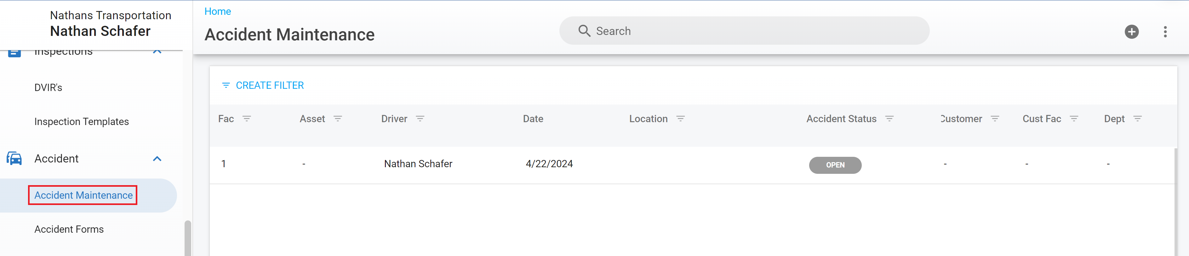The height and width of the screenshot is (256, 1189).
Task: Open the three-dot overflow menu
Action: pos(1165,32)
